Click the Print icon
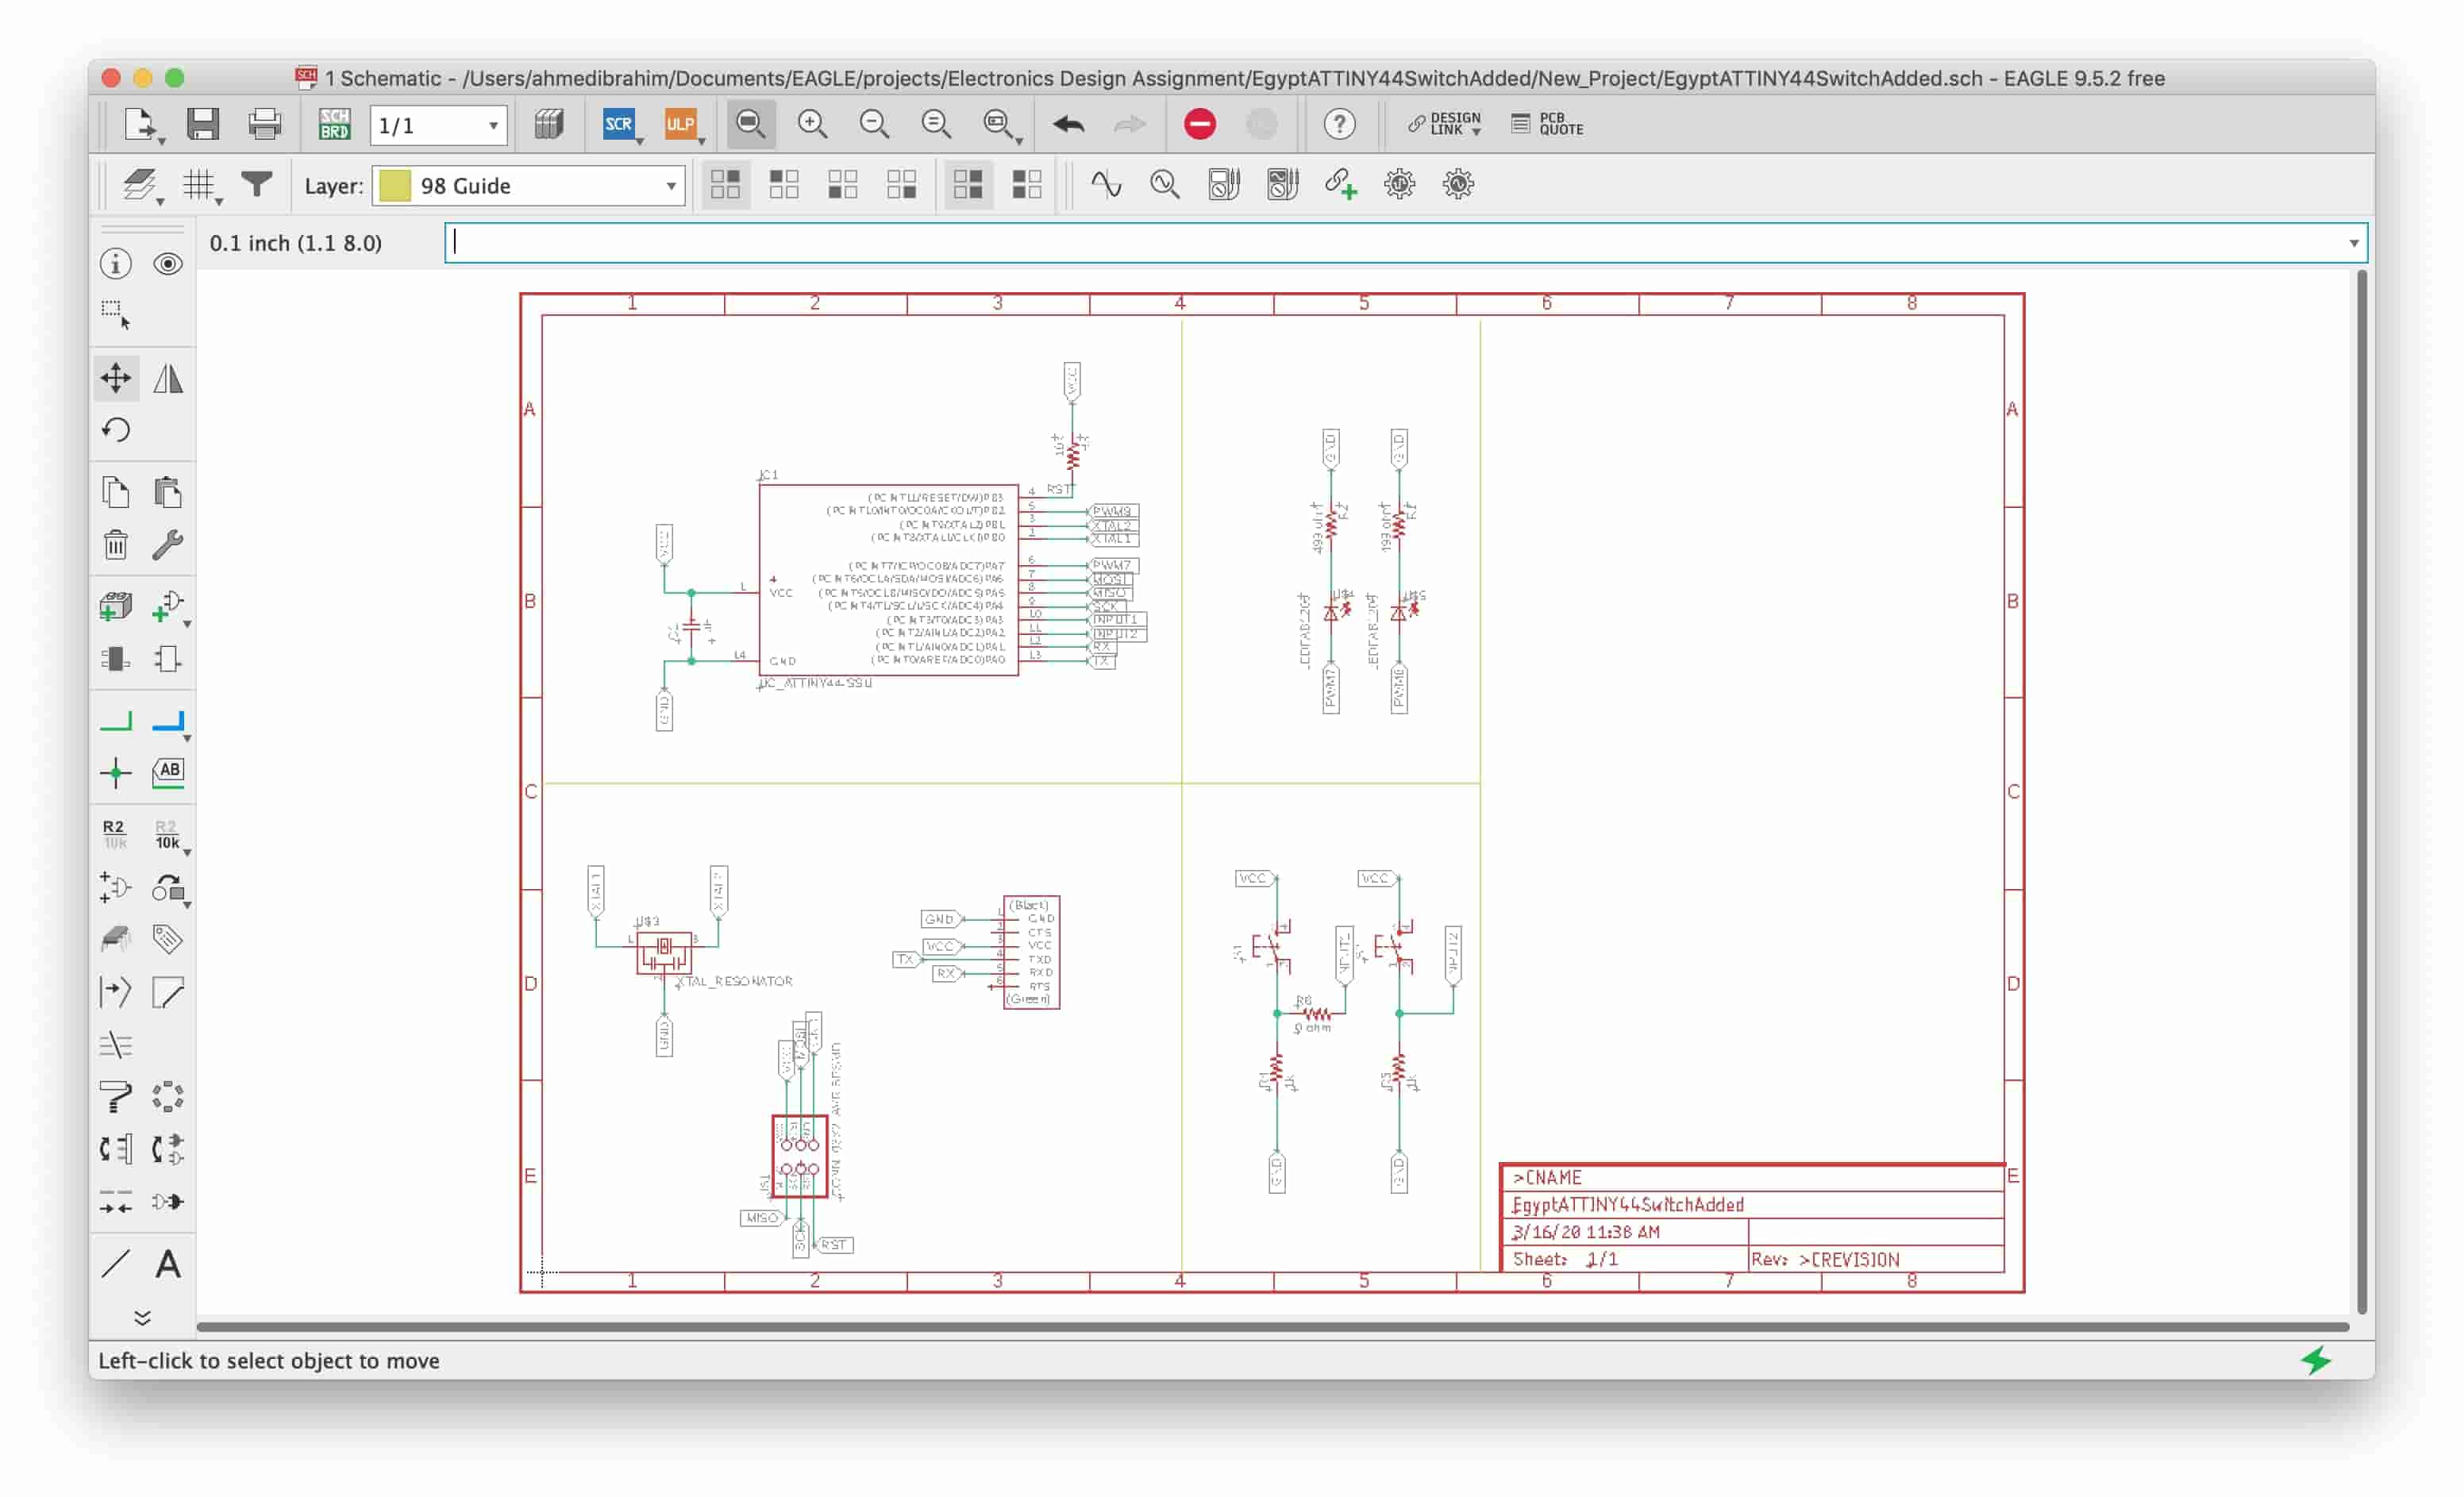This screenshot has width=2464, height=1497. (265, 124)
